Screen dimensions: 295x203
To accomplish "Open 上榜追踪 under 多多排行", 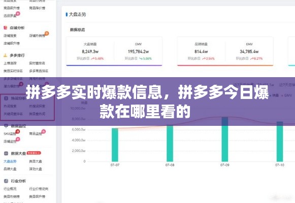I will click(x=10, y=63).
